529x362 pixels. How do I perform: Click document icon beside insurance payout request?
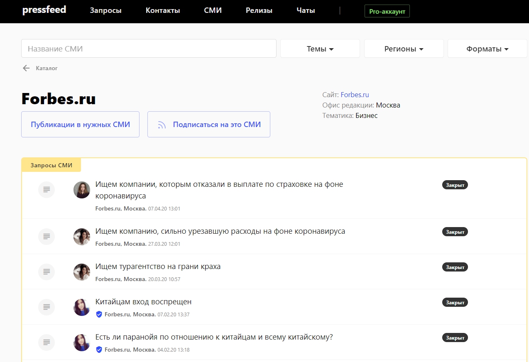click(x=47, y=190)
